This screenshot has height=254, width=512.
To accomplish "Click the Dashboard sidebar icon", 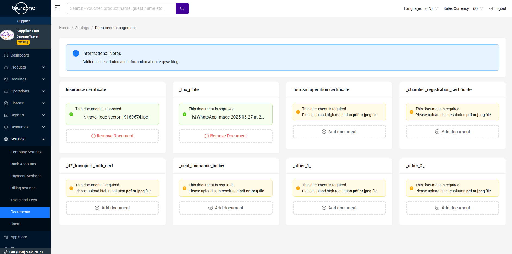I will click(x=6, y=55).
